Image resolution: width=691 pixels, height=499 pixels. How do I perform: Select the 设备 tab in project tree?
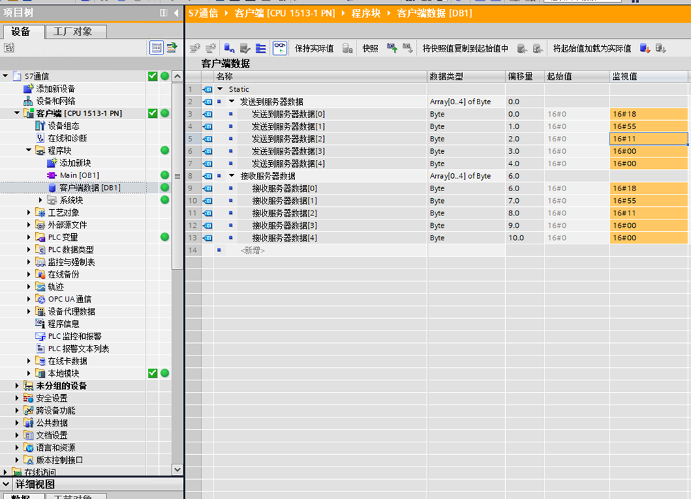[x=21, y=32]
